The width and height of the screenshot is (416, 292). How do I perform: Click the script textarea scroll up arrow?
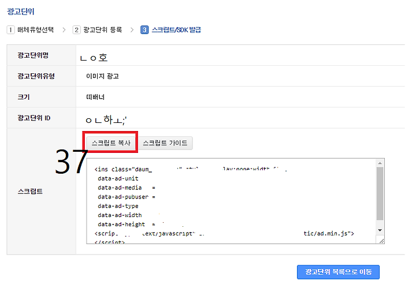click(380, 163)
